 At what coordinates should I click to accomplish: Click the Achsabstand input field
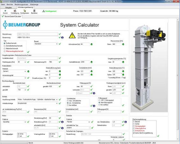pos(85,44)
